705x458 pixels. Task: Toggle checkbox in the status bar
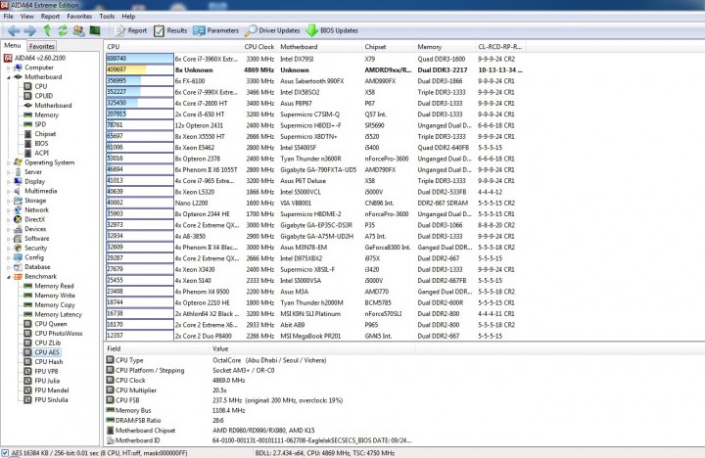click(5, 452)
